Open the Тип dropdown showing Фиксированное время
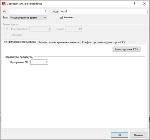Image resolution: width=150 pixels, height=140 pixels. tap(28, 17)
